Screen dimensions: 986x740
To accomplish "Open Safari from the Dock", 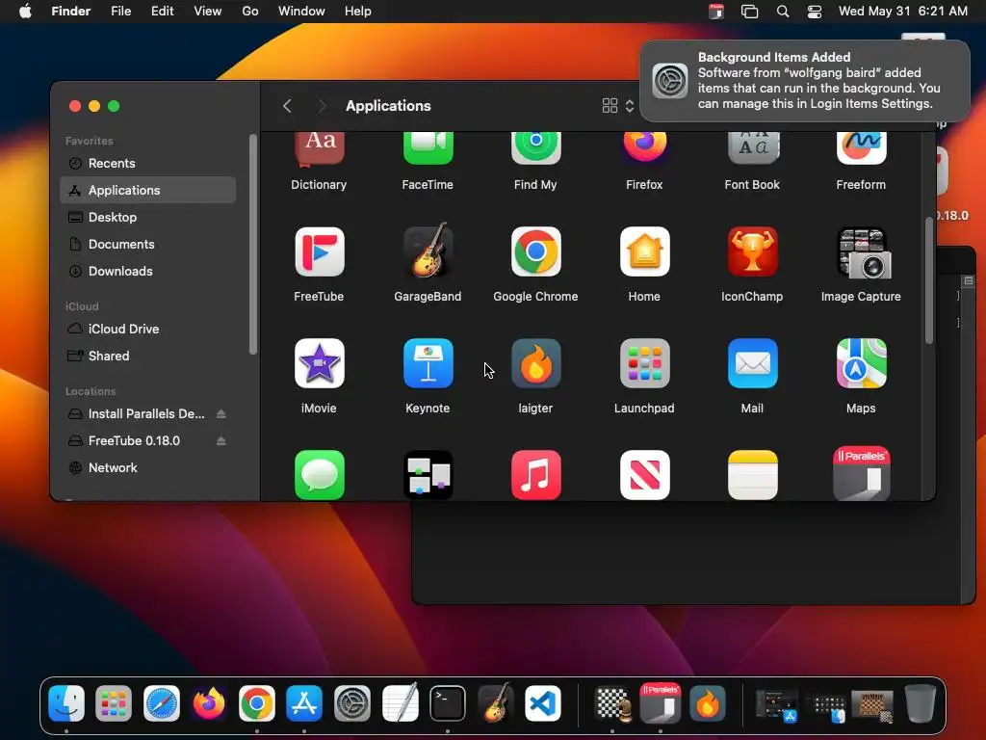I will tap(162, 702).
